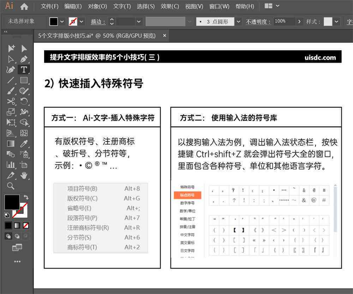Open the 选择(S) menu
The image size is (353, 294).
point(146,6)
